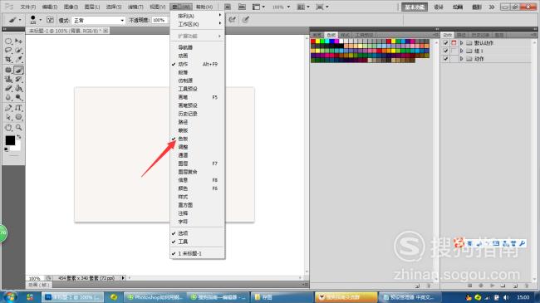The image size is (540, 303).
Task: Select the Blur tool
Action: (8, 97)
